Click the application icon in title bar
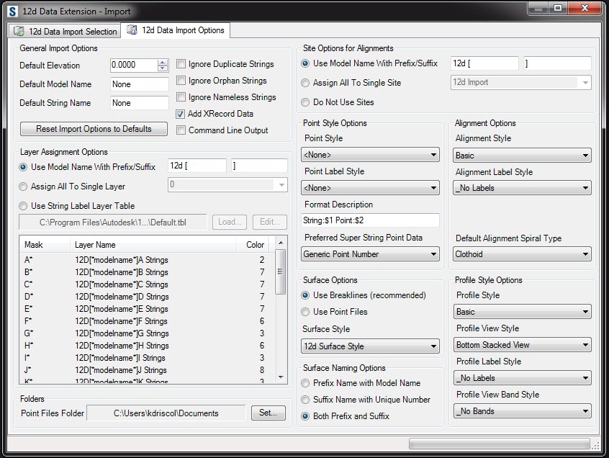 coord(13,12)
